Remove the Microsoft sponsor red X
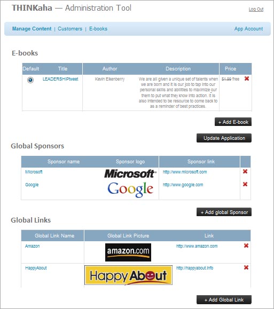This screenshot has height=309, width=274. coord(245,171)
